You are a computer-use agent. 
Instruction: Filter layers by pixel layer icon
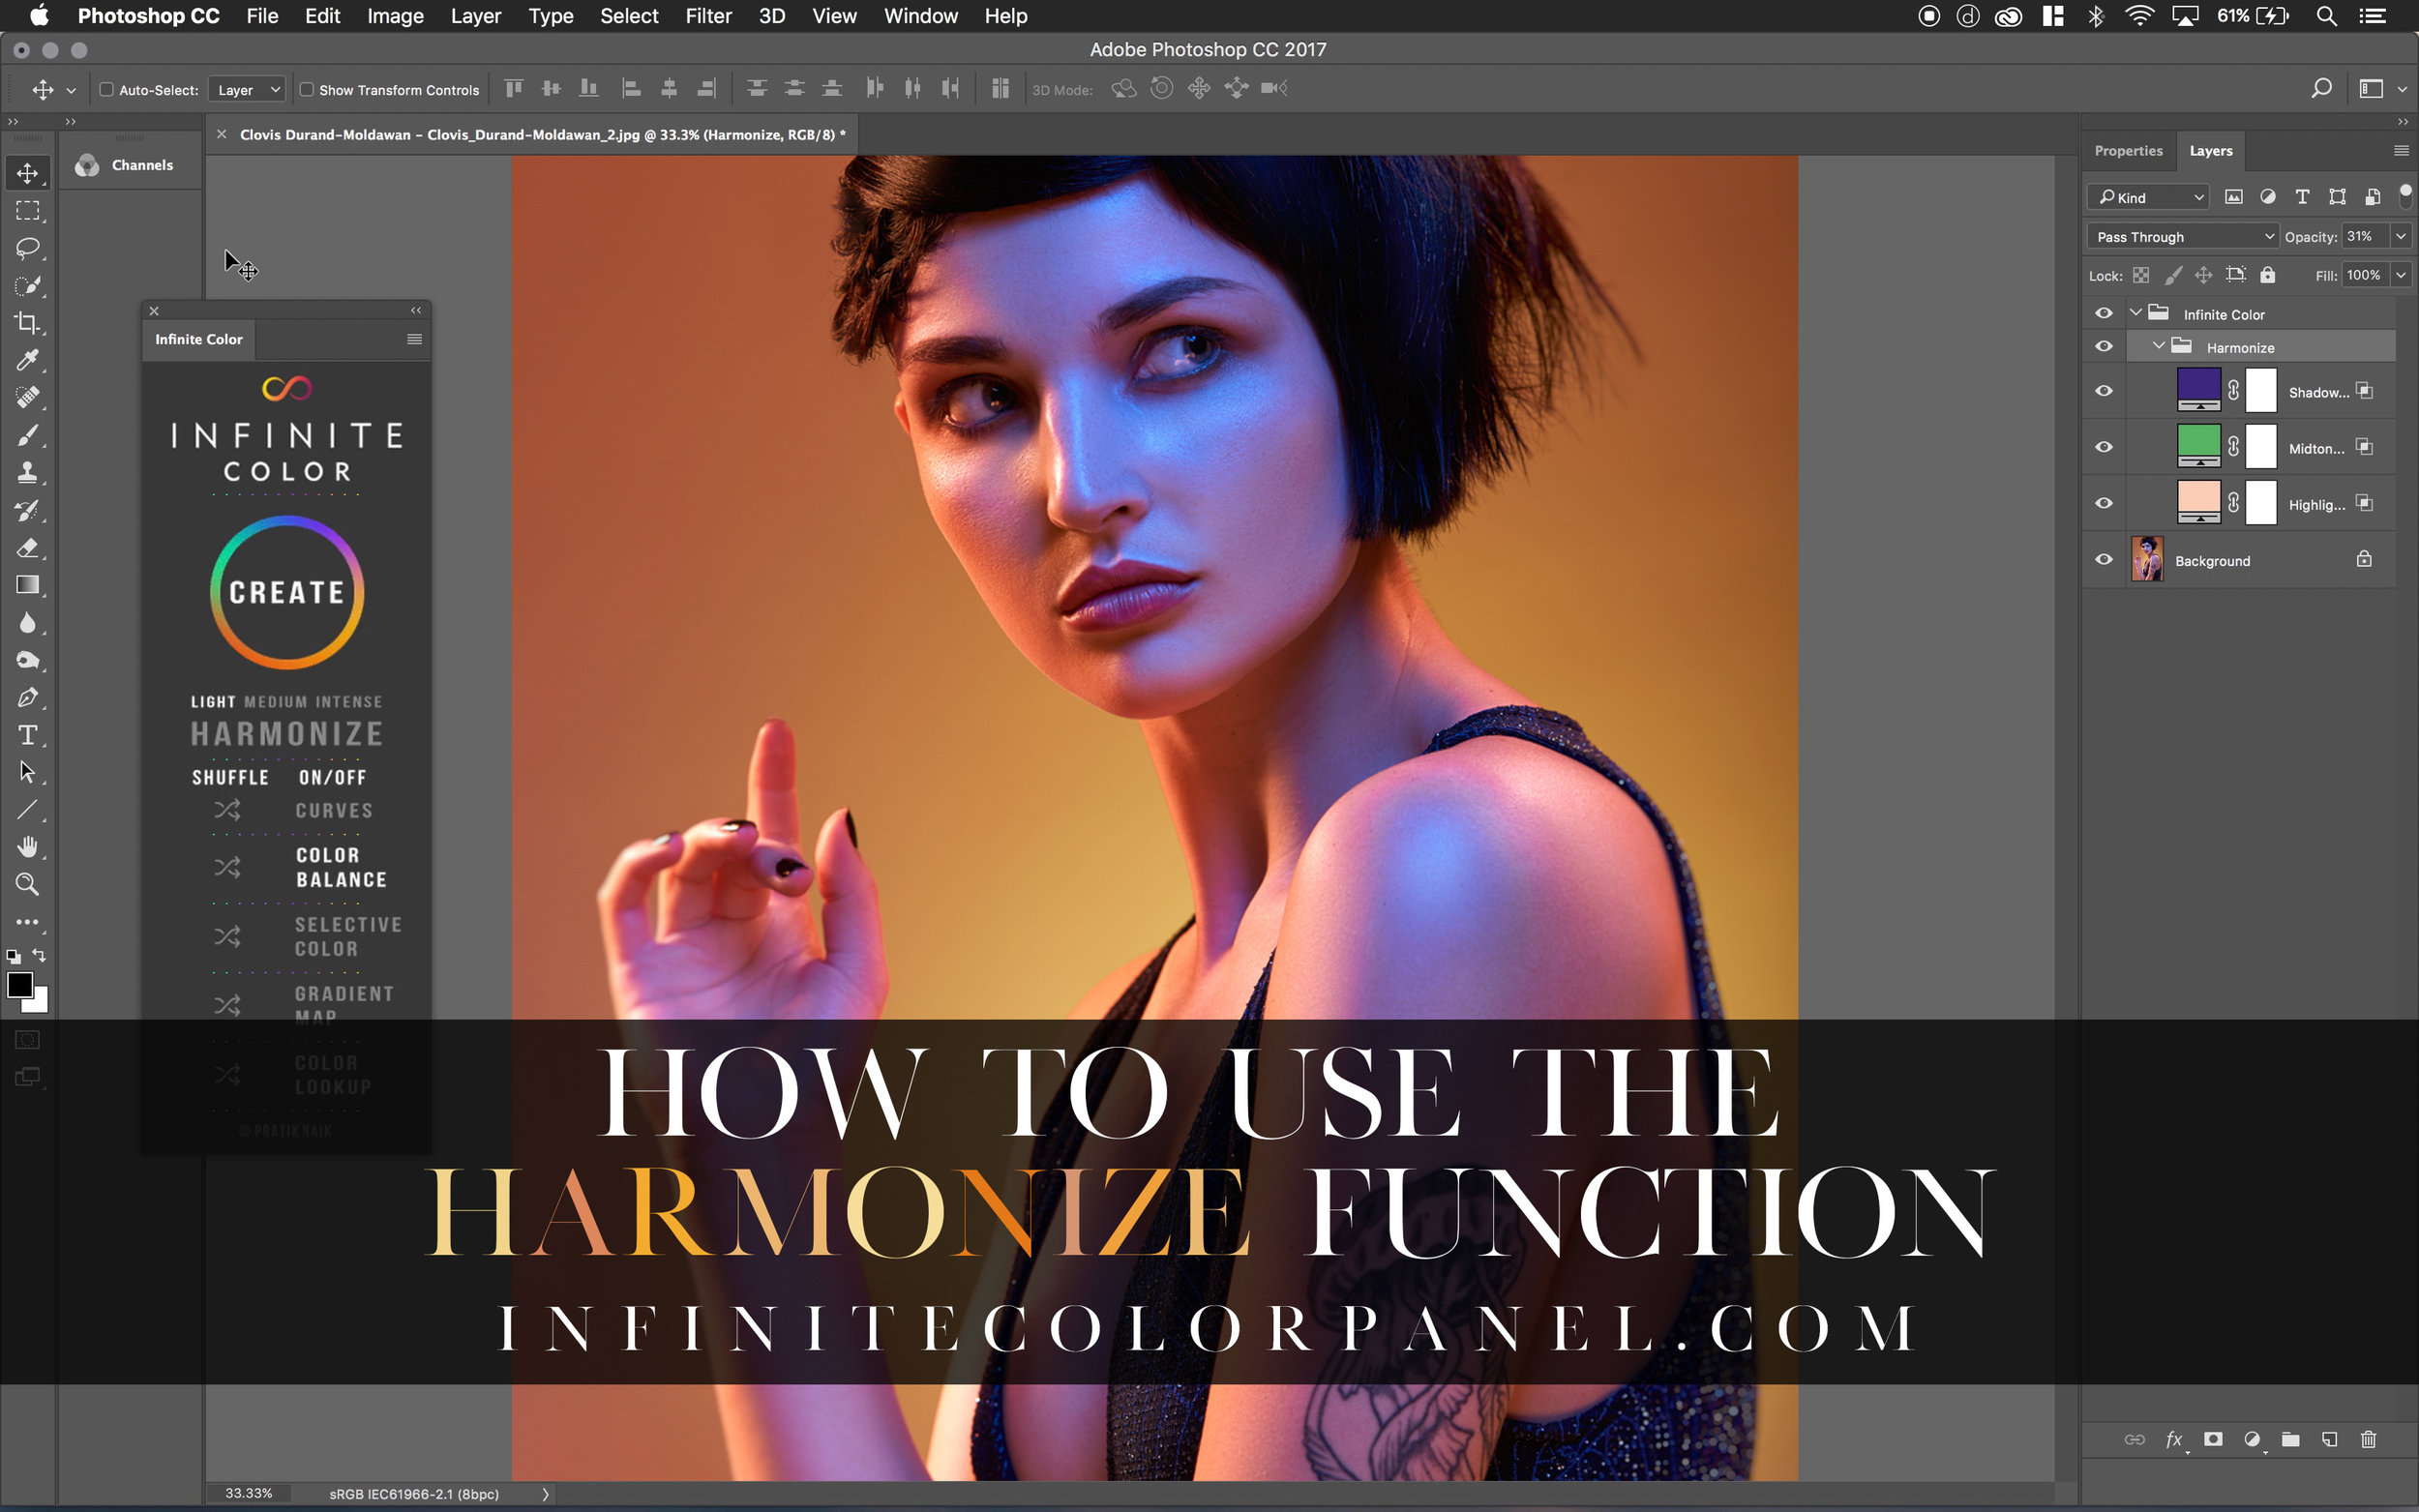coord(2234,197)
